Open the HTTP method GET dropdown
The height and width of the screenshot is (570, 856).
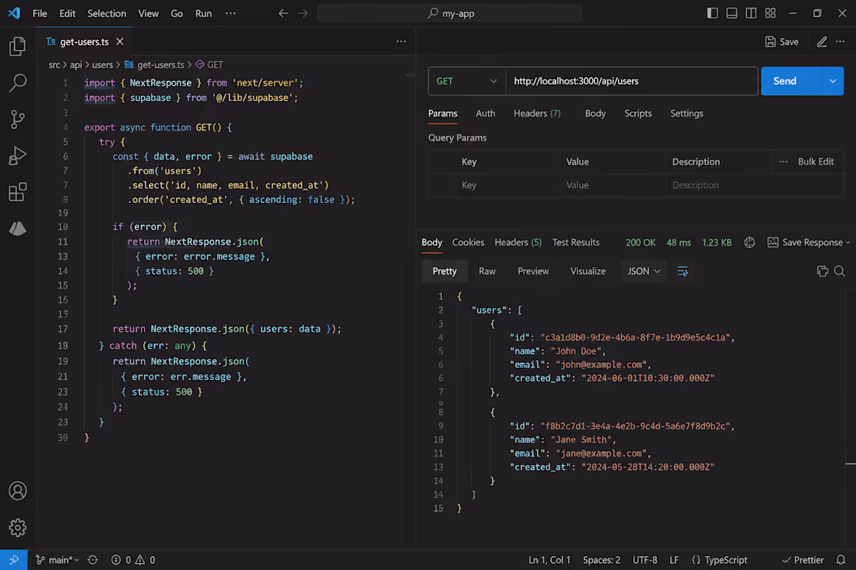tap(467, 82)
